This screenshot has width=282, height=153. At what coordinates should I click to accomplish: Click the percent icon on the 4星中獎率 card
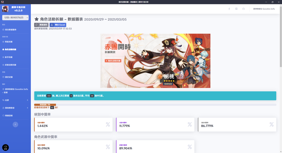(x=189, y=124)
